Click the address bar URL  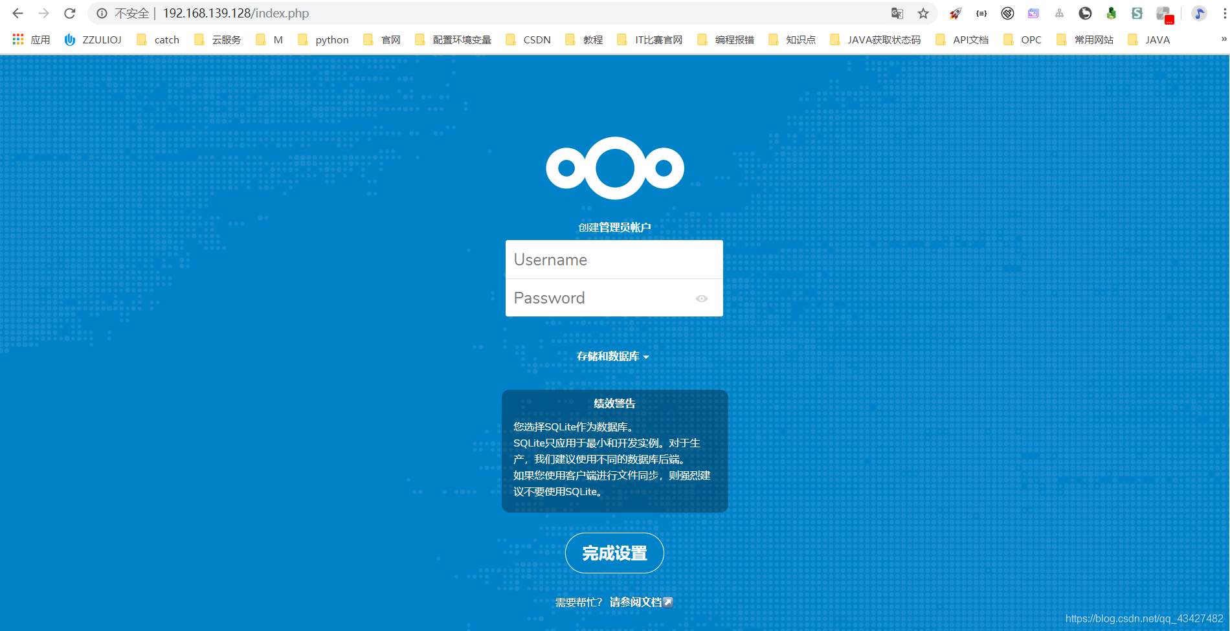coord(236,13)
